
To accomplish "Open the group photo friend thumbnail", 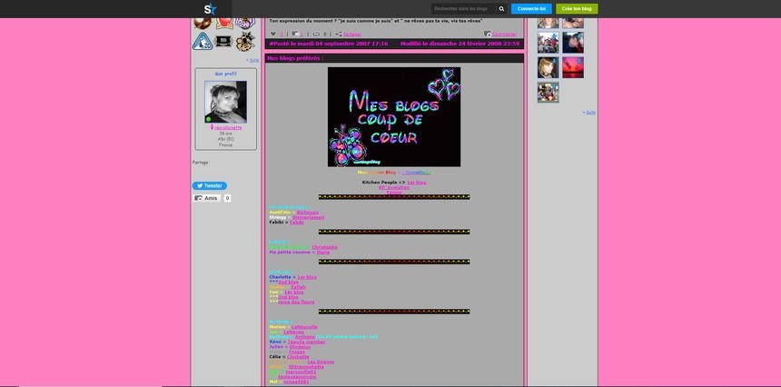I will click(548, 43).
